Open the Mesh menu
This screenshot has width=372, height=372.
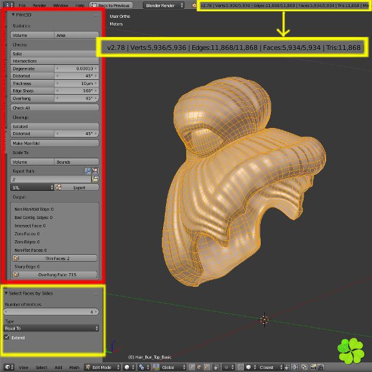click(x=74, y=367)
